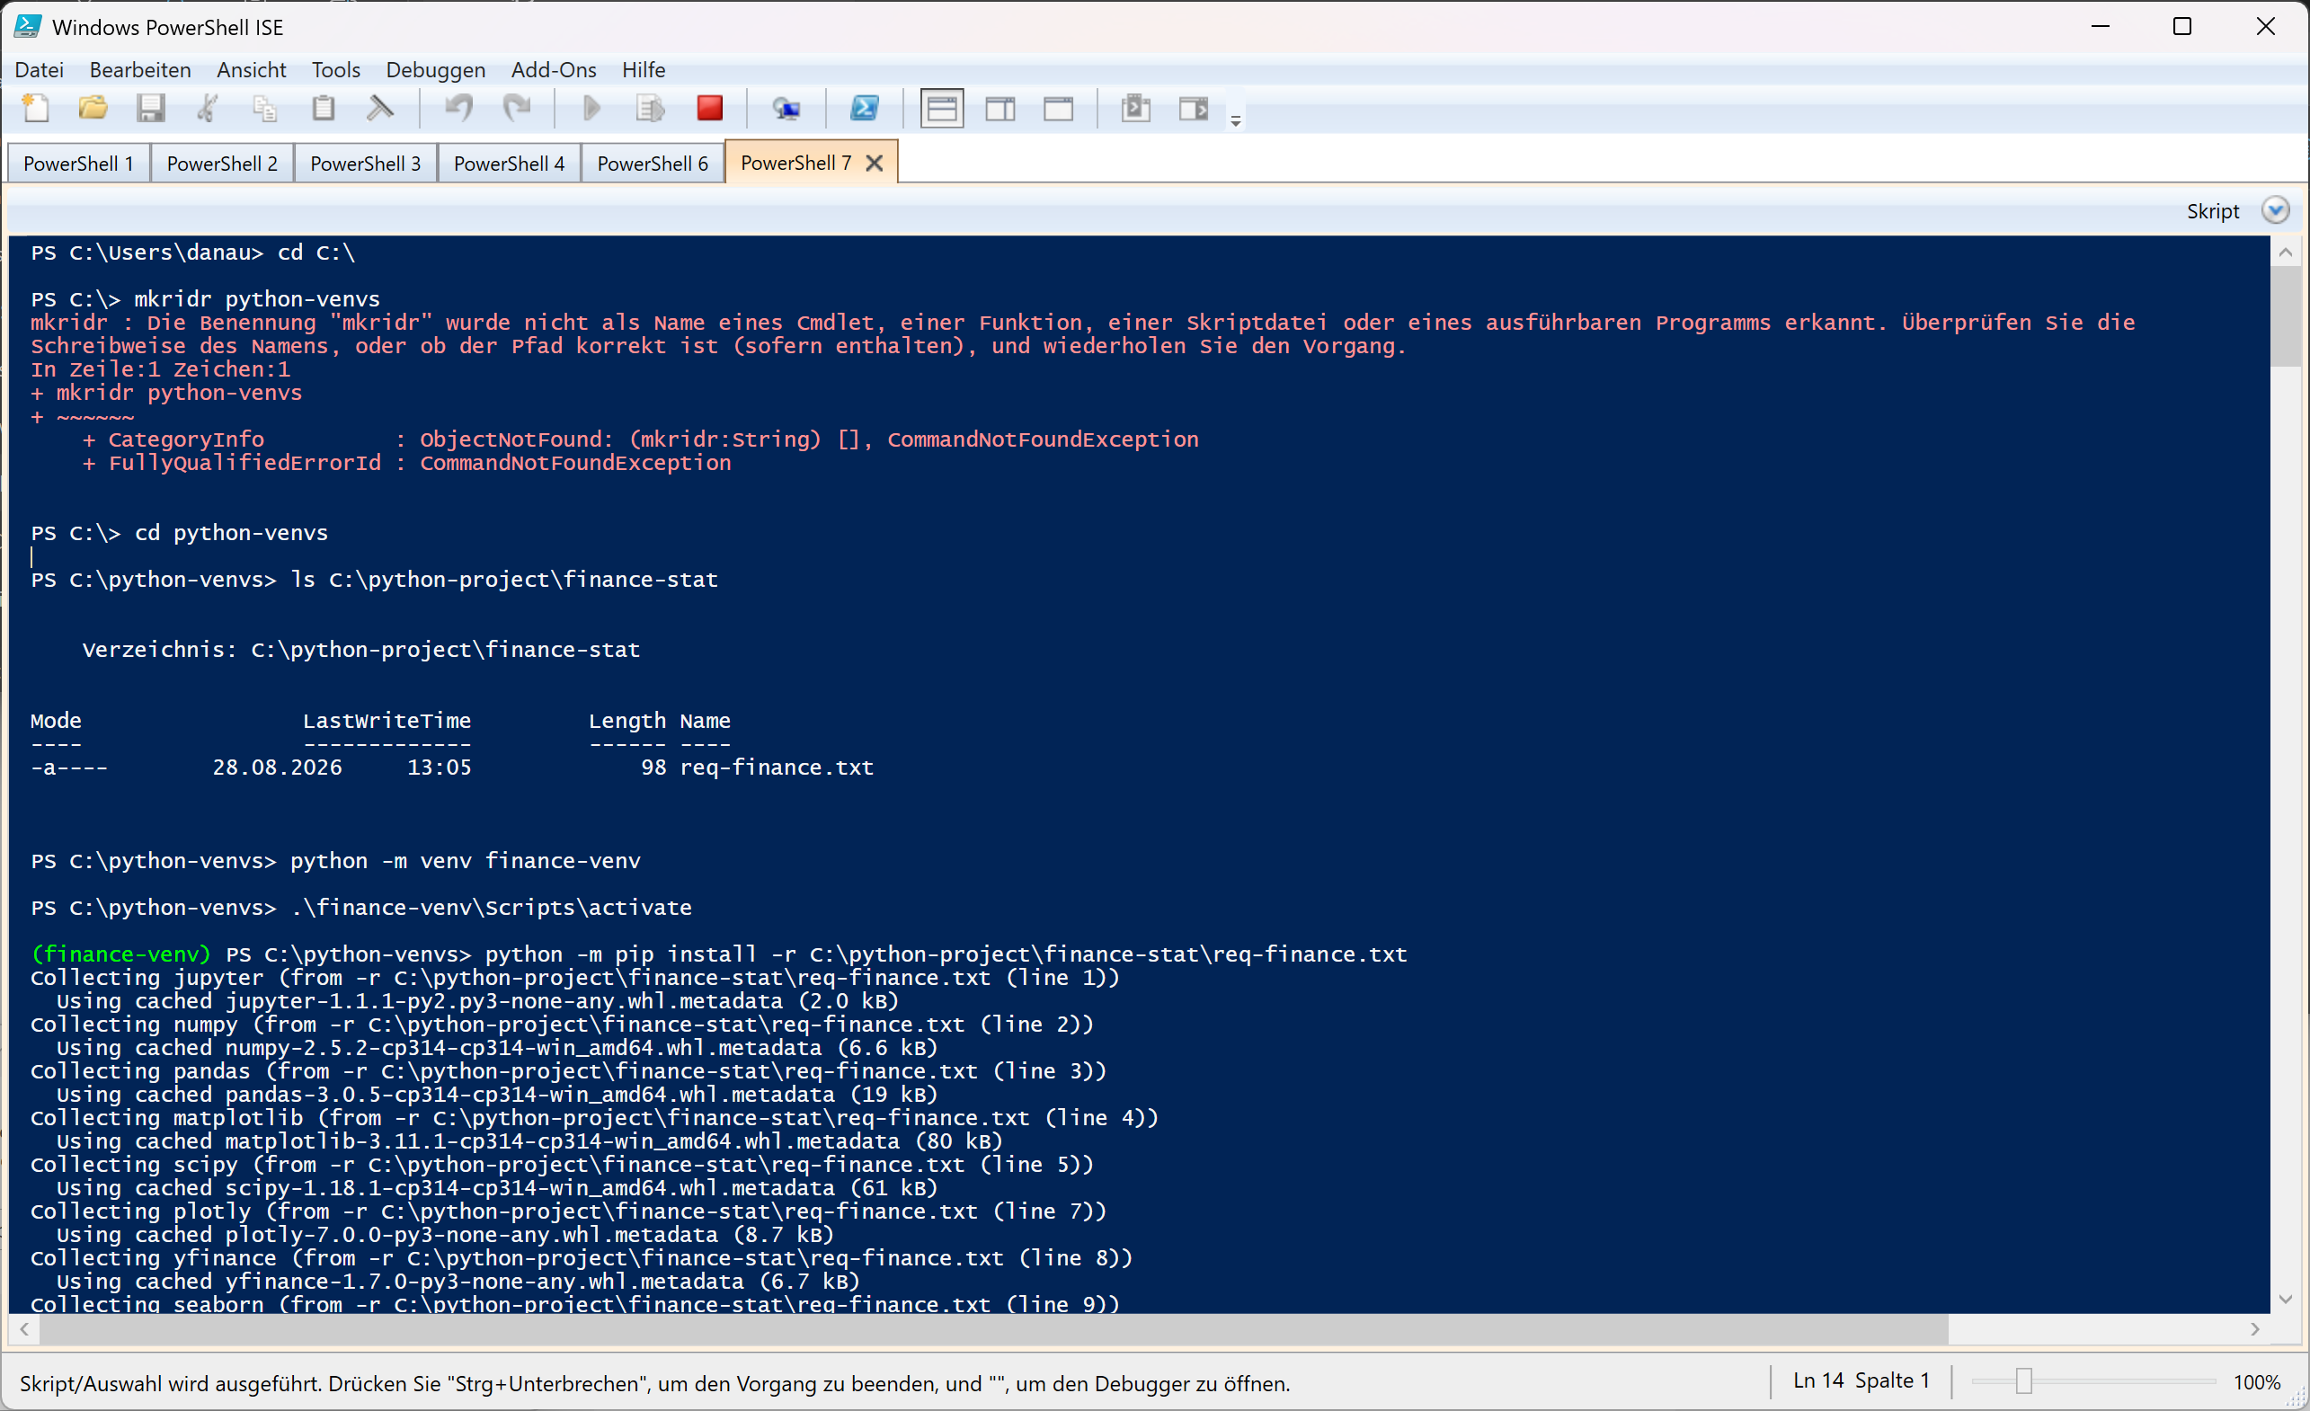Click the console vertical scrollbar up arrow
Viewport: 2310px width, 1411px height.
click(2286, 253)
